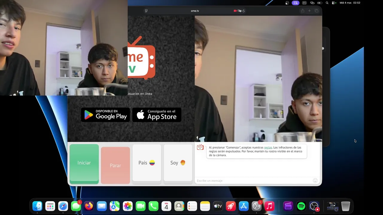The height and width of the screenshot is (215, 383).
Task: Click the Google Play download badge
Action: point(105,115)
